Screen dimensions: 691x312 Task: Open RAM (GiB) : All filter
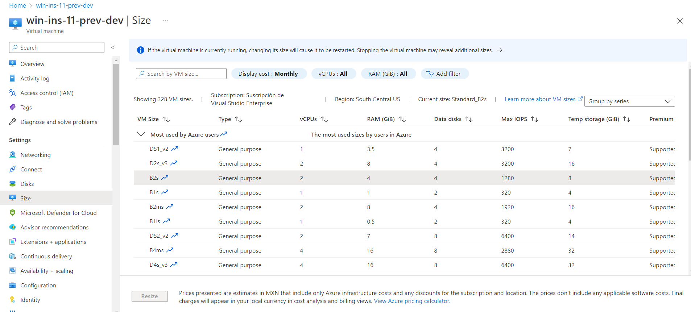(388, 74)
